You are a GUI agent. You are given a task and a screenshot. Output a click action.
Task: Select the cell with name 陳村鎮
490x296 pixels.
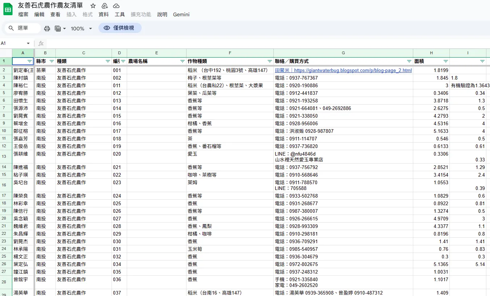point(23,78)
